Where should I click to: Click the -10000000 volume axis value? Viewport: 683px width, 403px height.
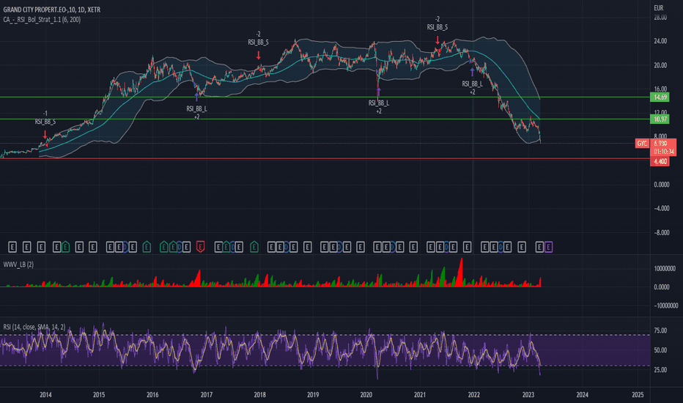coord(666,306)
